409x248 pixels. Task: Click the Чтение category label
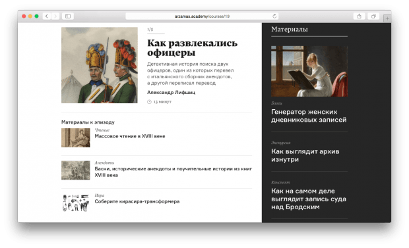tap(102, 130)
